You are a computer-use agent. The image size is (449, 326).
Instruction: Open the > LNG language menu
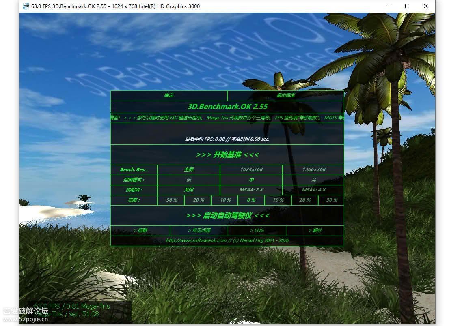[257, 230]
